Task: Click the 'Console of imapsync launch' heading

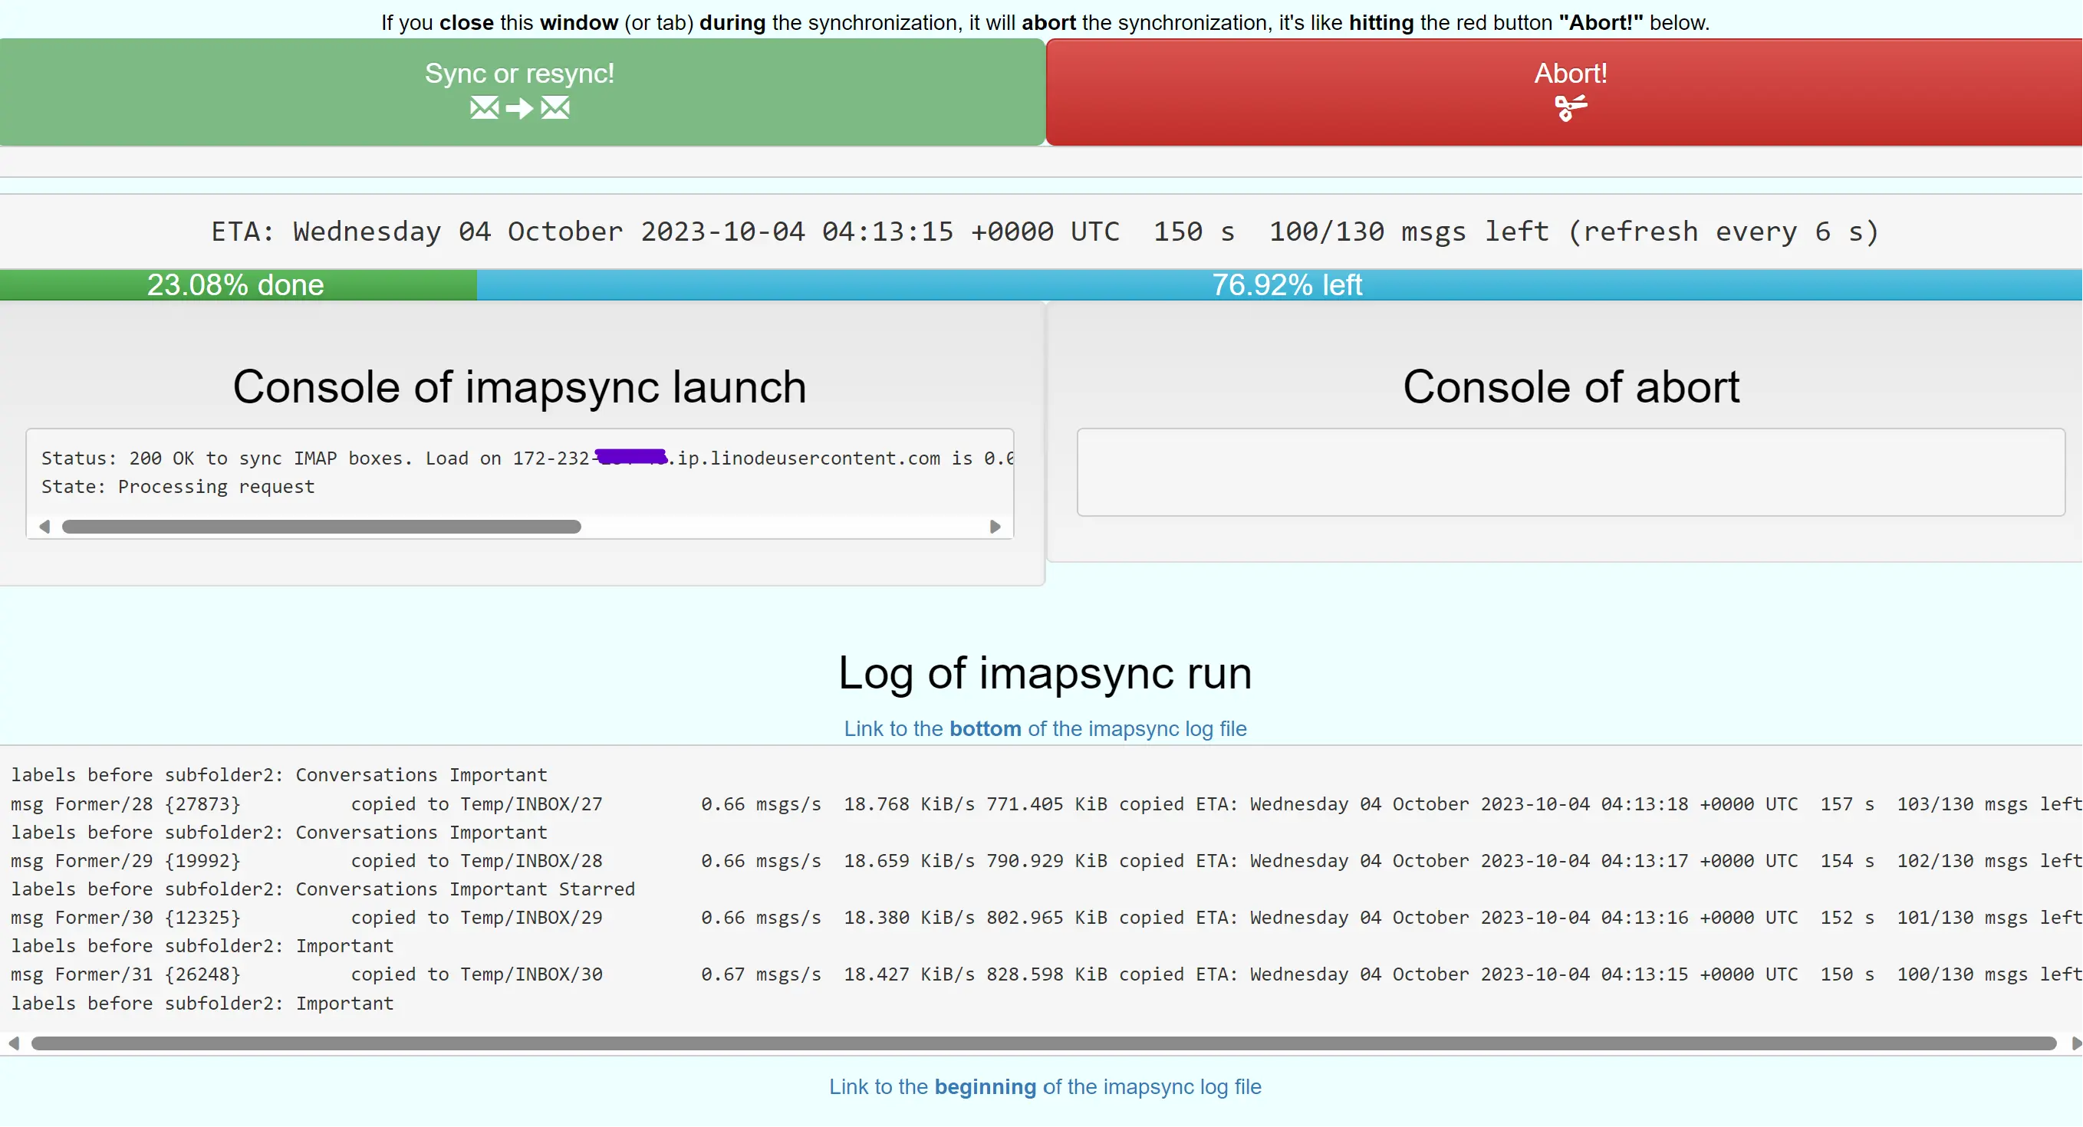Action: tap(520, 386)
